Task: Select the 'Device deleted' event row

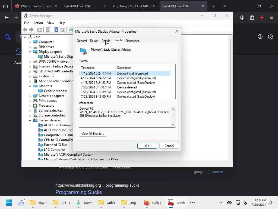Action: click(x=125, y=87)
